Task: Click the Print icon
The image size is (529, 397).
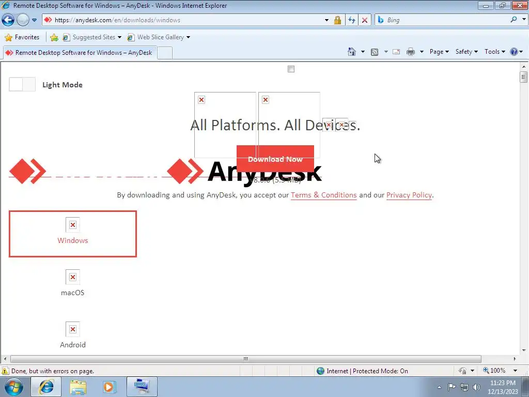Action: coord(411,52)
